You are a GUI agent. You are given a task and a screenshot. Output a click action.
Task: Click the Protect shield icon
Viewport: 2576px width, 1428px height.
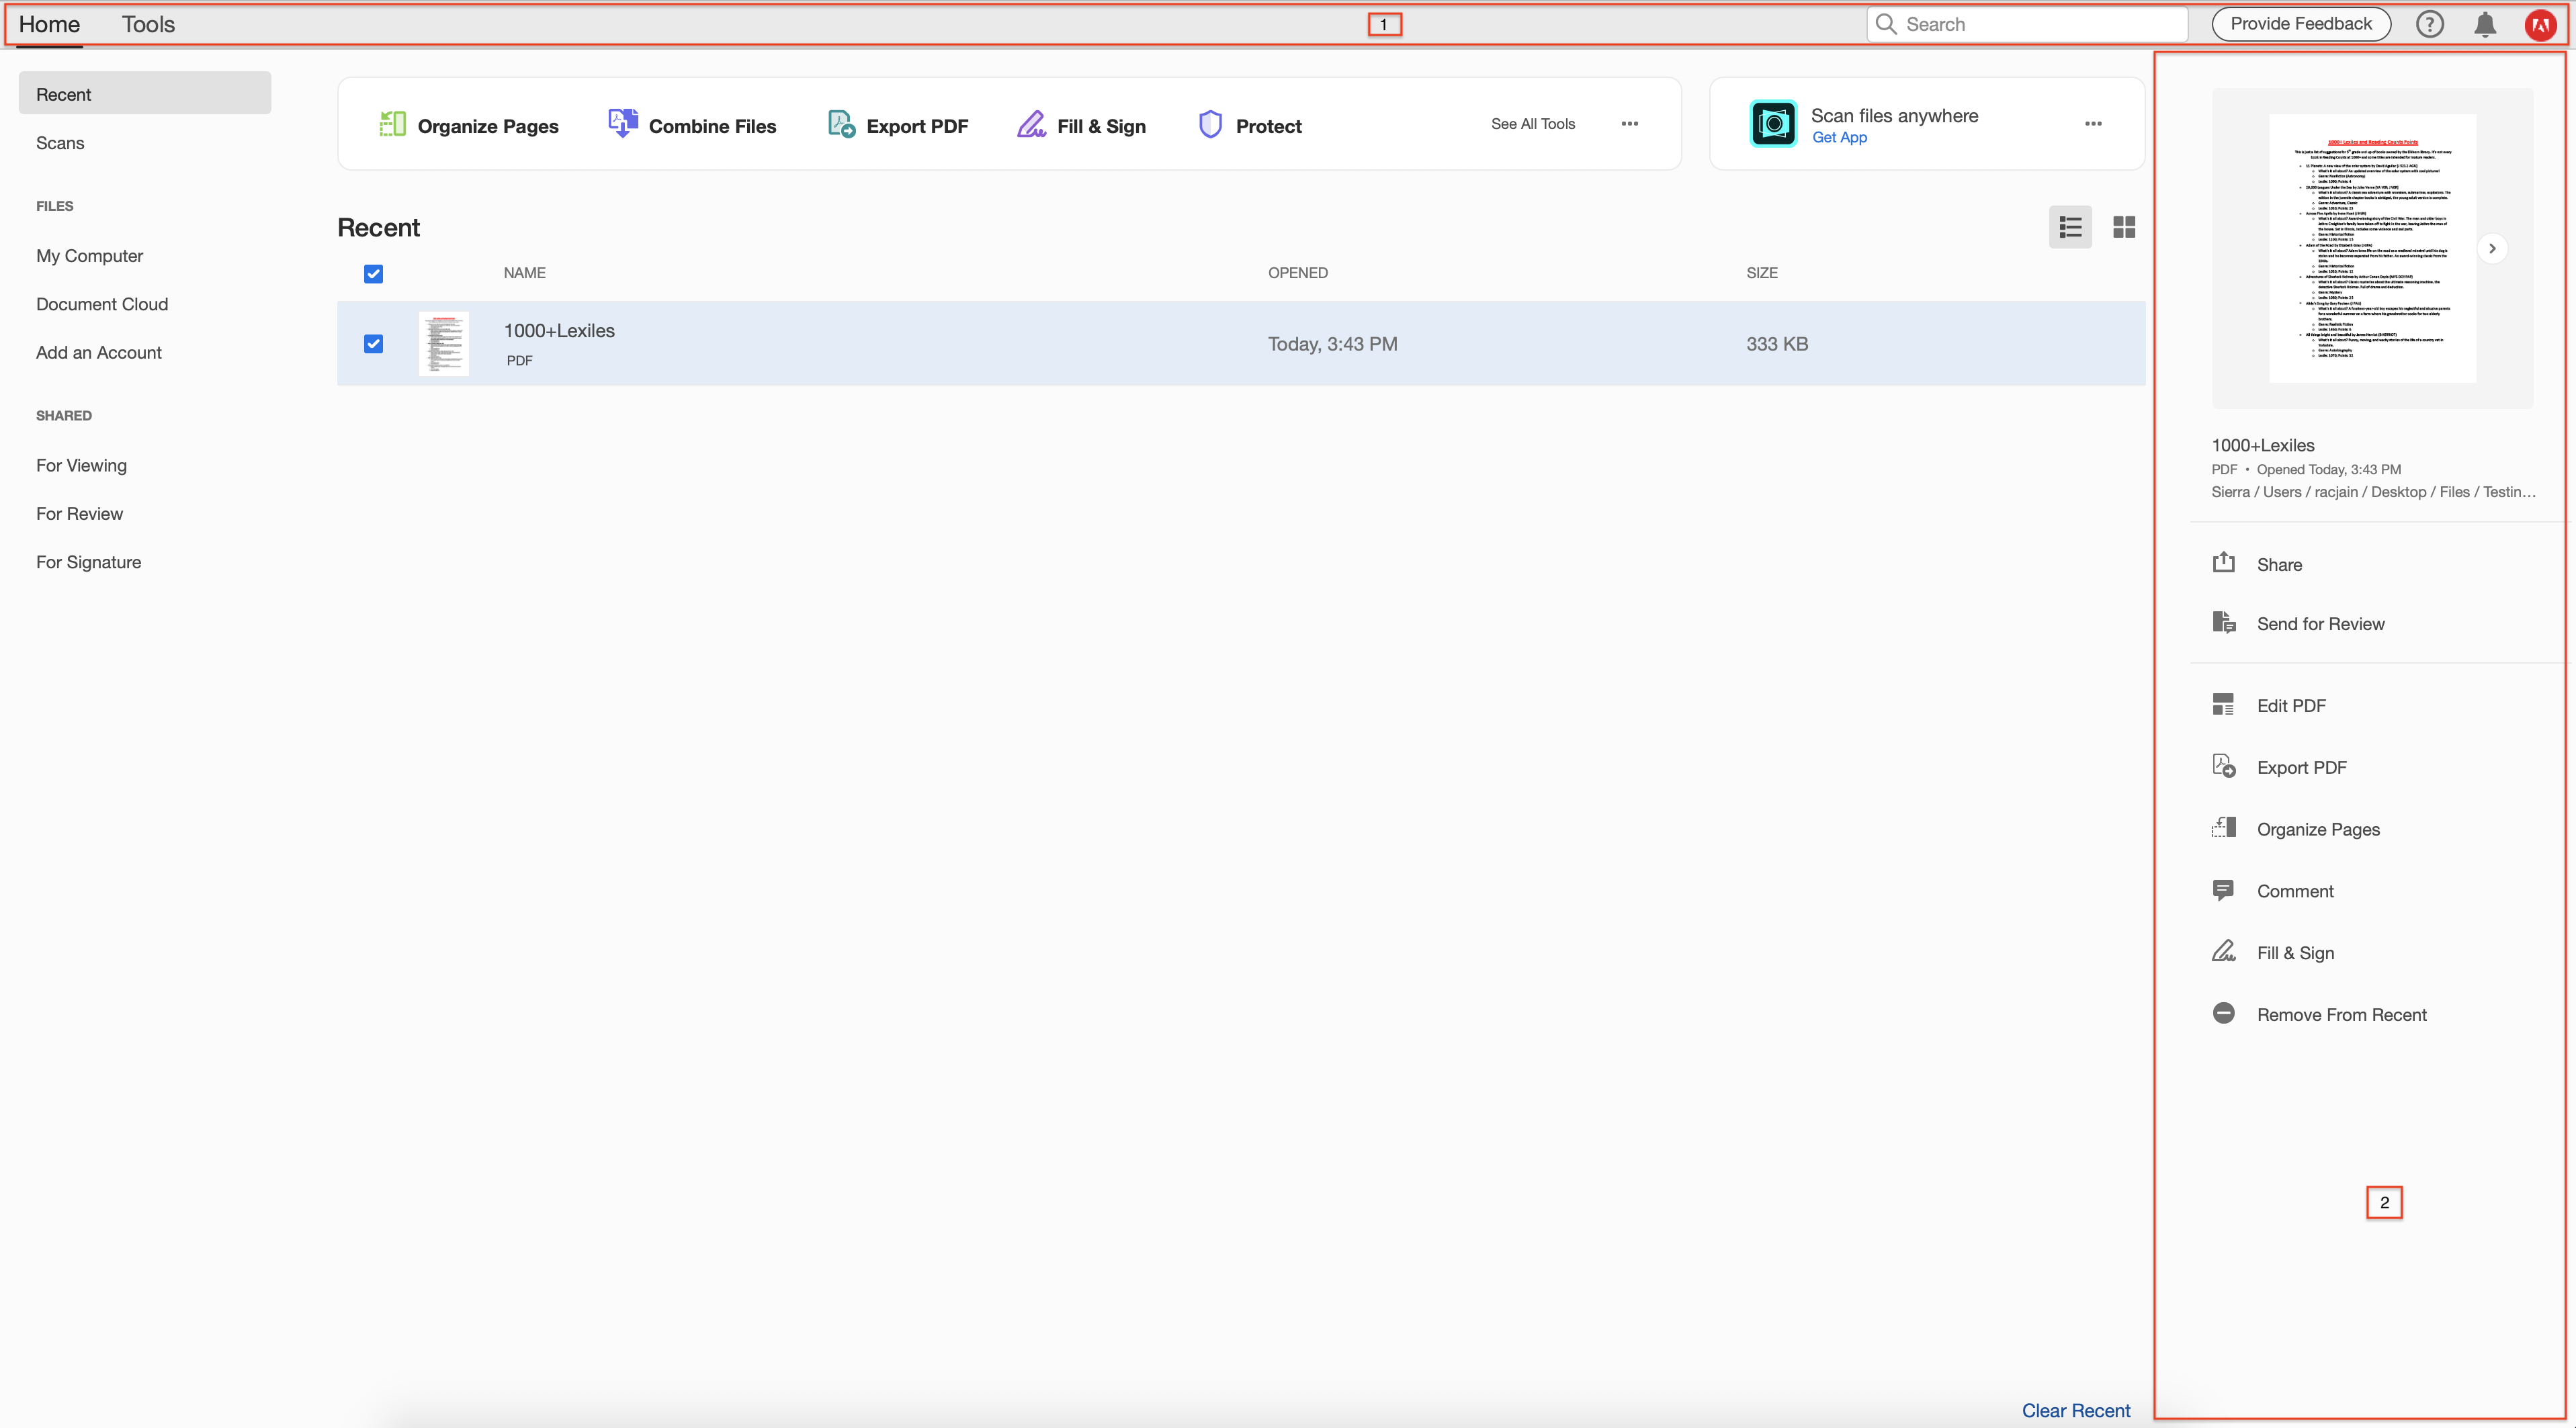[1210, 124]
